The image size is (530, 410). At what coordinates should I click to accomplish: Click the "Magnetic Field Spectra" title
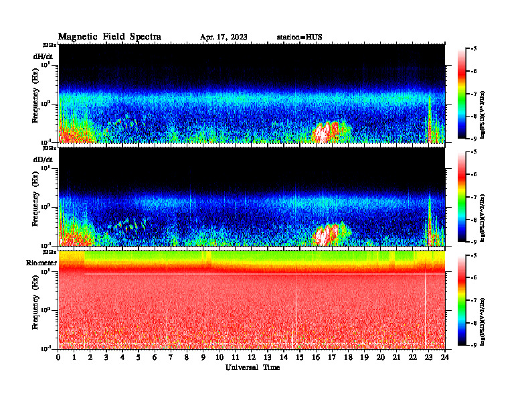(x=110, y=37)
